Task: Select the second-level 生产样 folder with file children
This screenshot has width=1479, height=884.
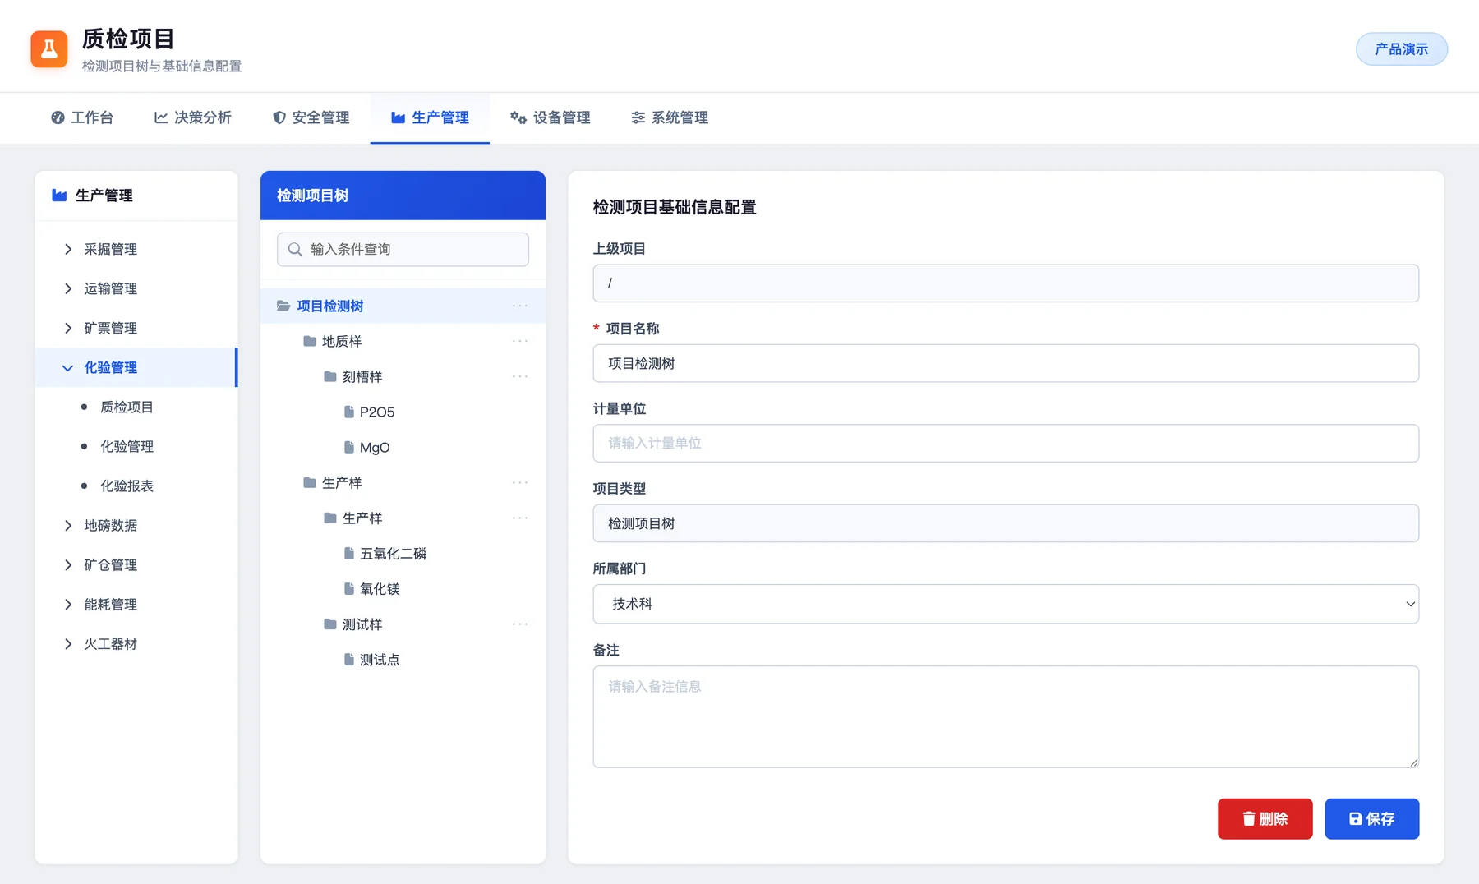Action: (403, 518)
